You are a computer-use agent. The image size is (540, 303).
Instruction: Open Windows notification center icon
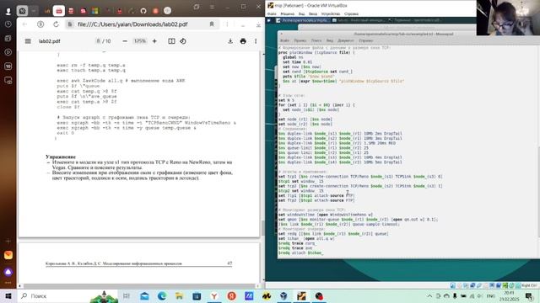tap(529, 295)
